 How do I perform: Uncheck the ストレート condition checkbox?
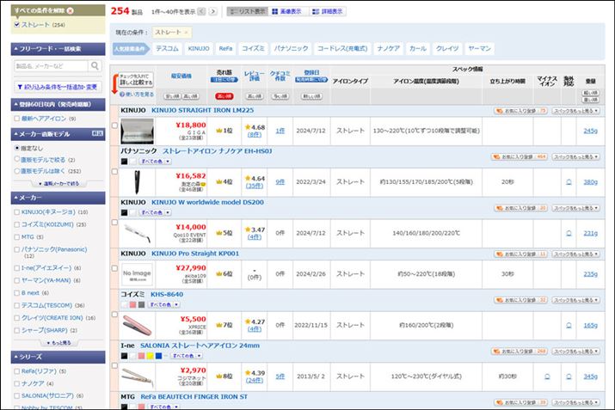pyautogui.click(x=16, y=25)
